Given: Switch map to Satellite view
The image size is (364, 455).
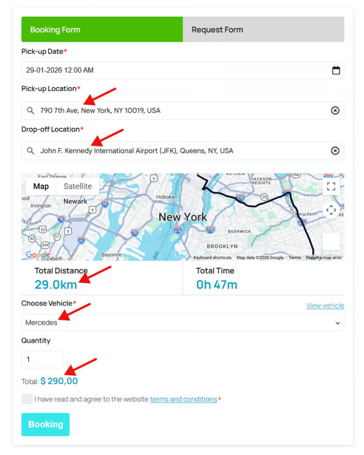Looking at the screenshot, I should 78,186.
